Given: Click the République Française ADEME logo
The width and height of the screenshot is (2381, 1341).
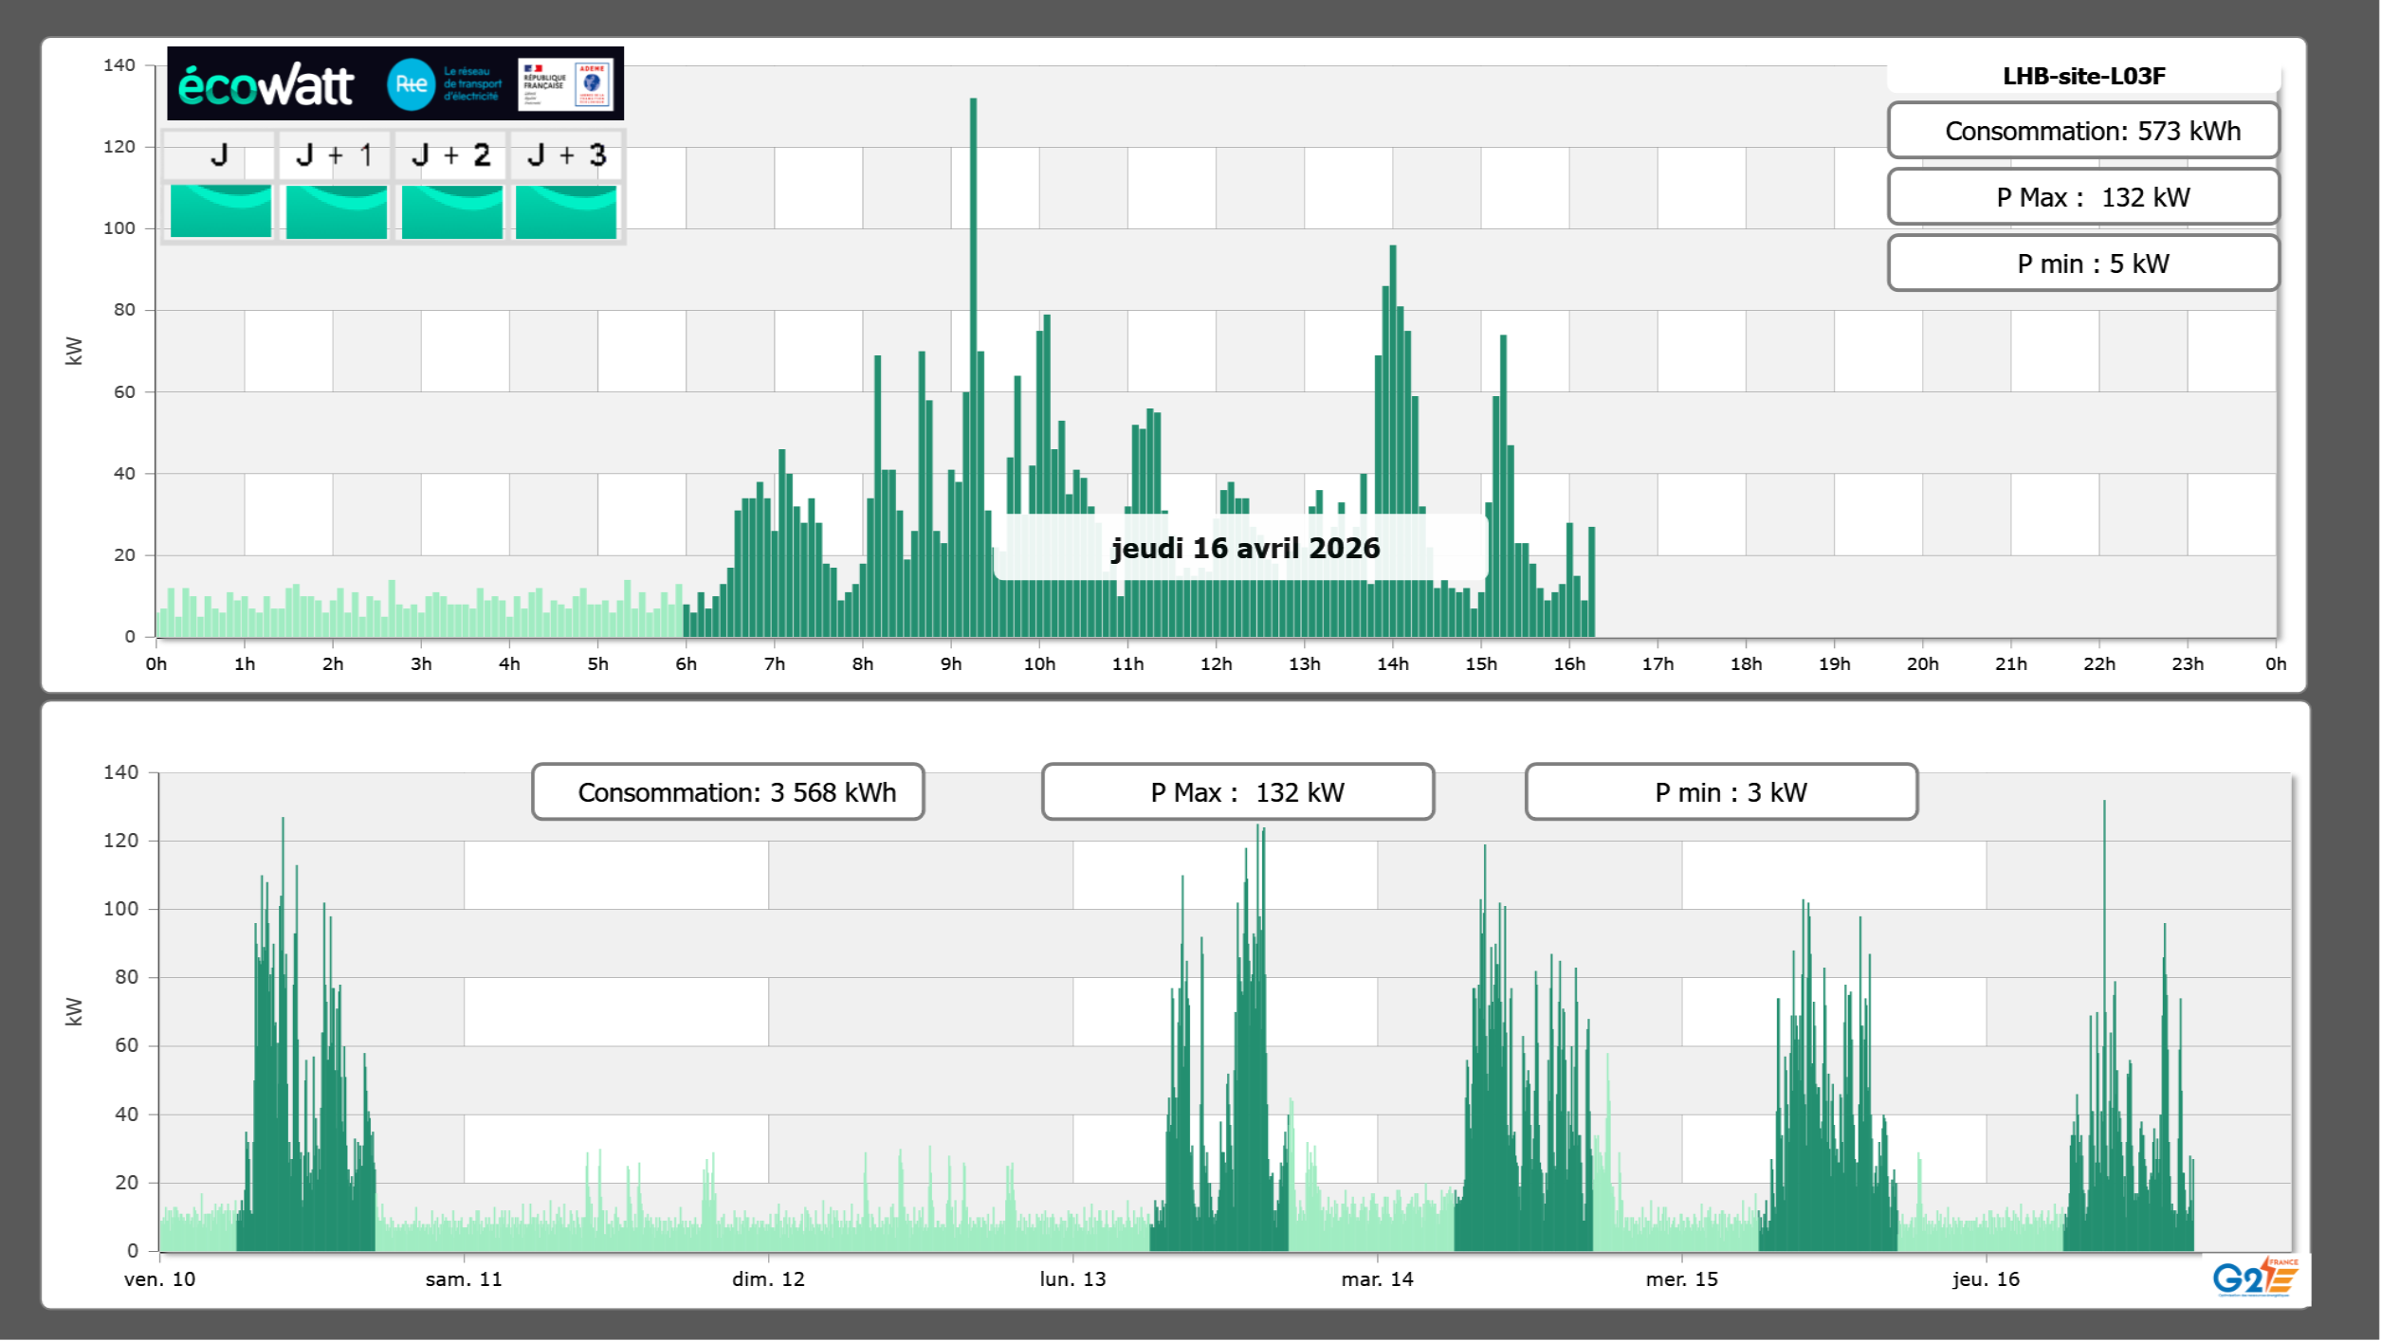Looking at the screenshot, I should 566,84.
